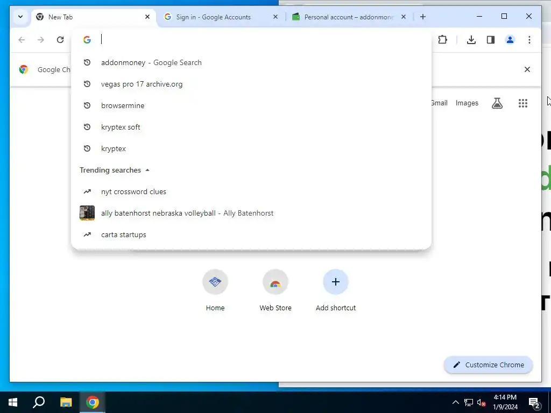
Task: Close the Sign in Google Accounts tab
Action: (x=275, y=17)
